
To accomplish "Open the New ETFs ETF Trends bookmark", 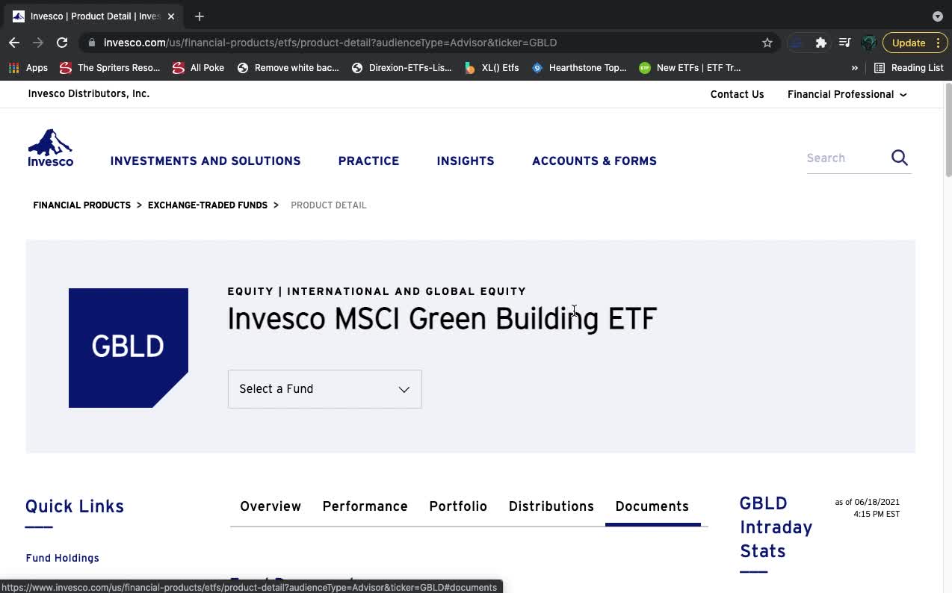I will pyautogui.click(x=690, y=68).
